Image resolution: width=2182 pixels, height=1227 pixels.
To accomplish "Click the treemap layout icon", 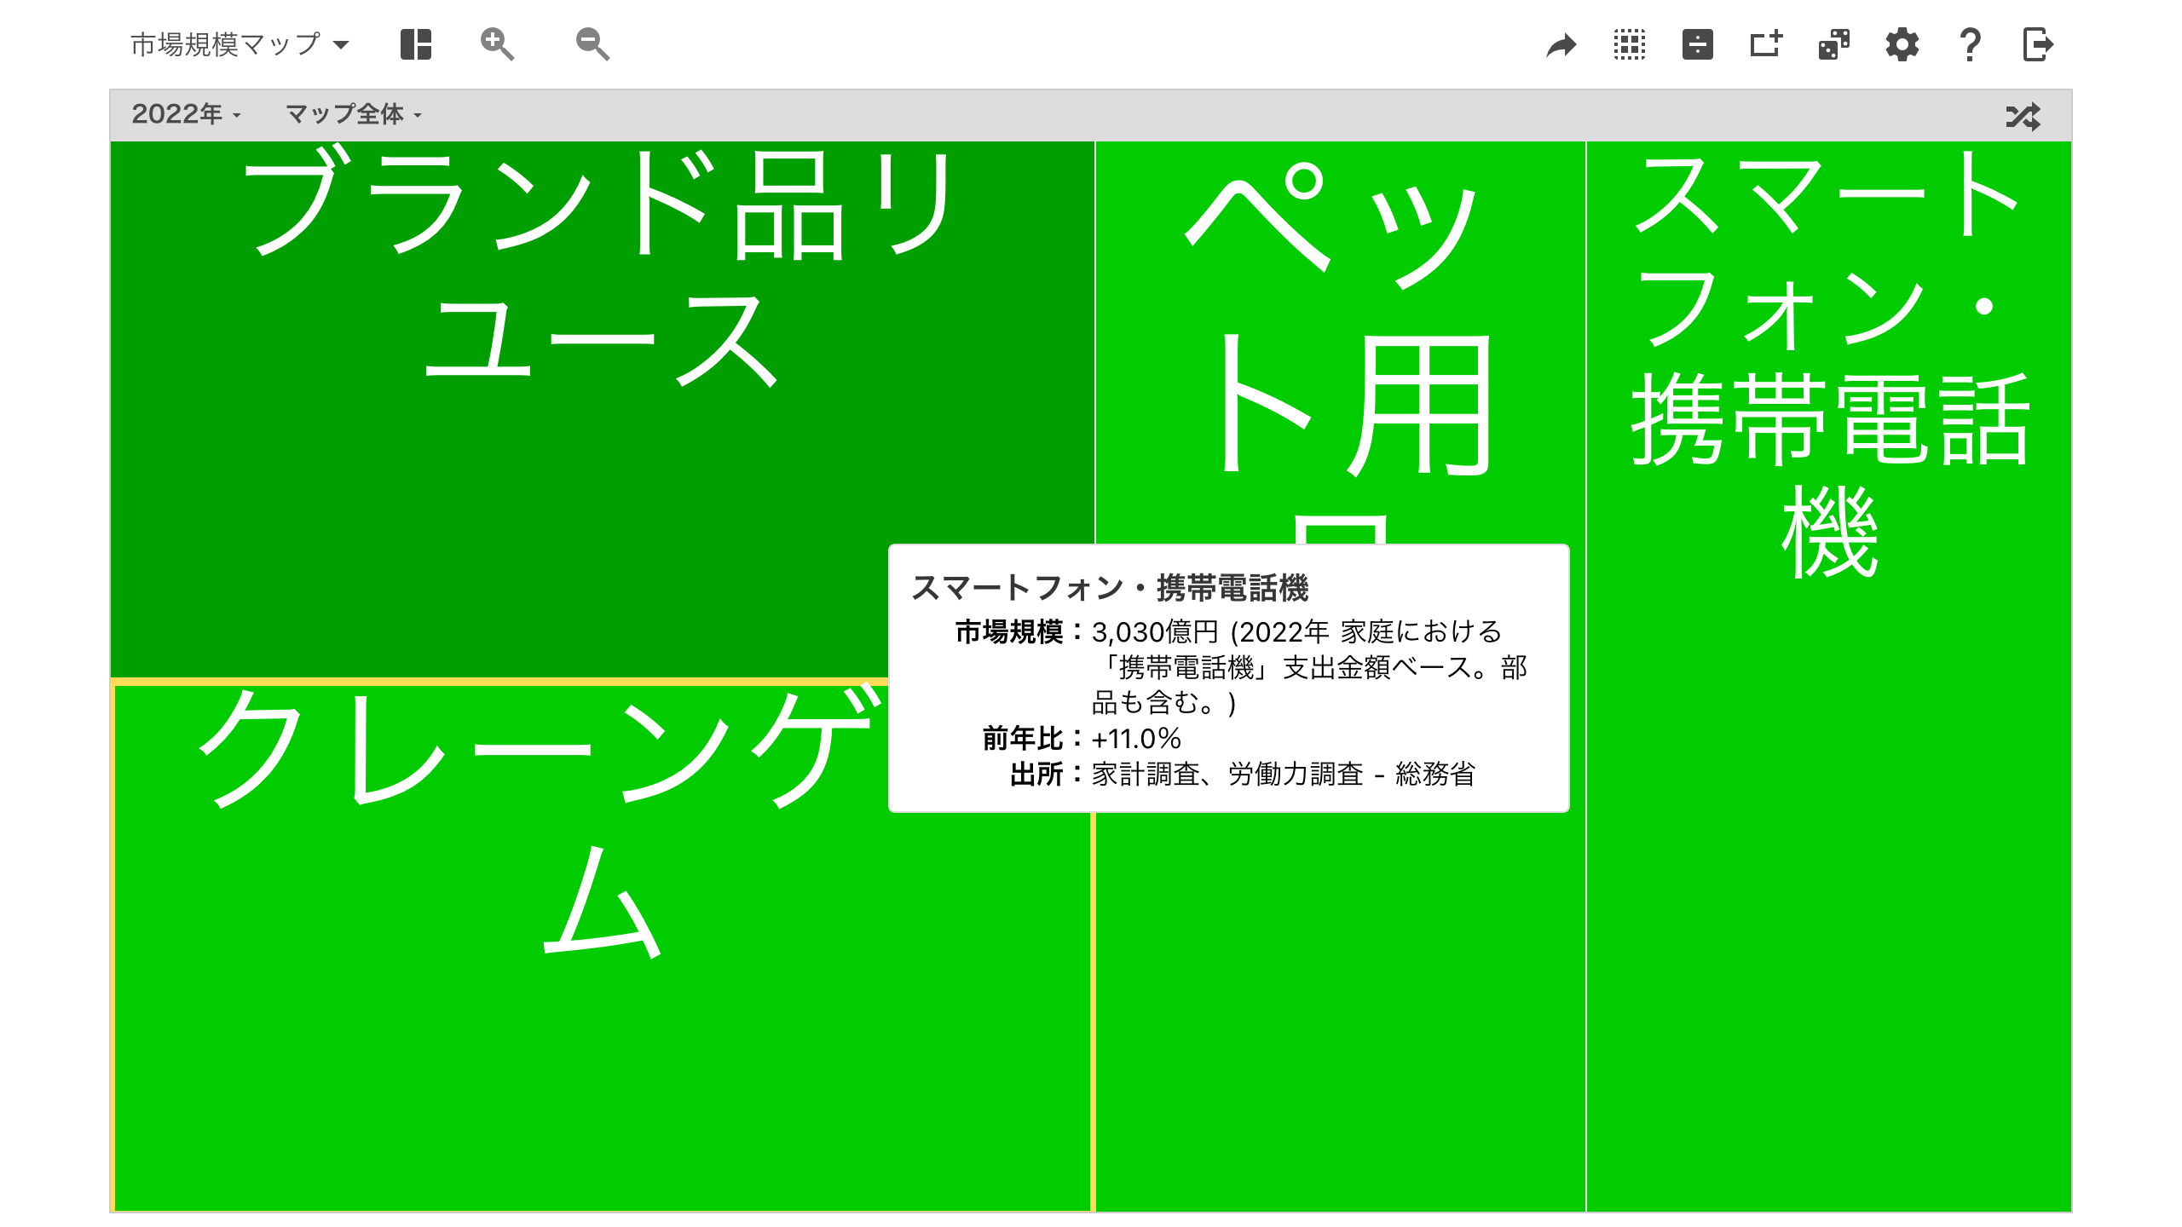I will [416, 44].
